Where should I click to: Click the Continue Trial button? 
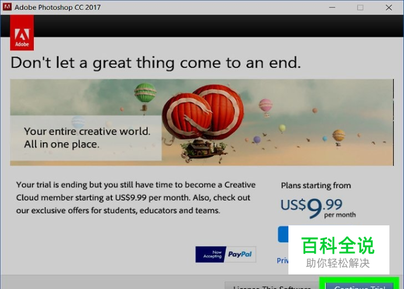[360, 286]
